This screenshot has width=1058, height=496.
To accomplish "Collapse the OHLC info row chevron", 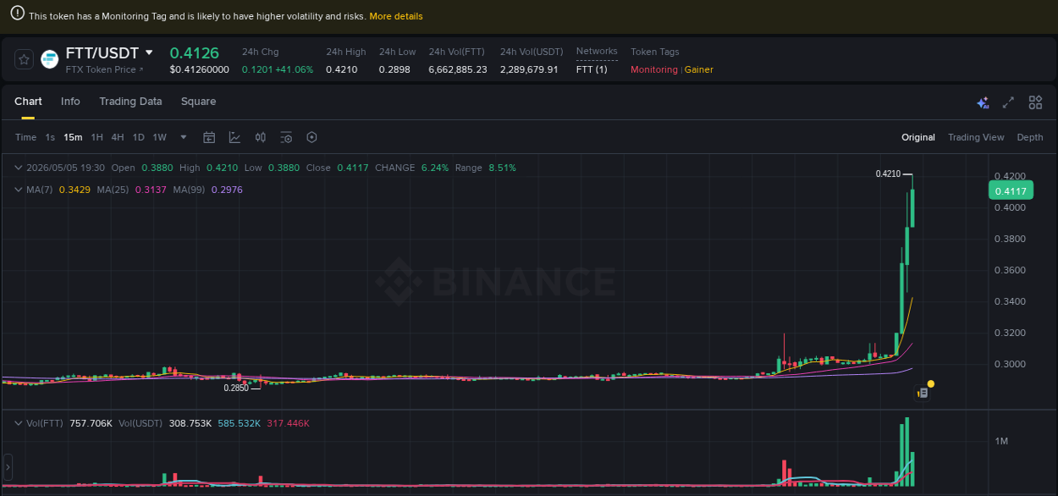I will point(19,168).
